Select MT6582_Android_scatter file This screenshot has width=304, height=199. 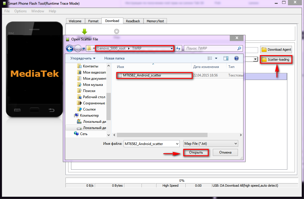pos(142,75)
